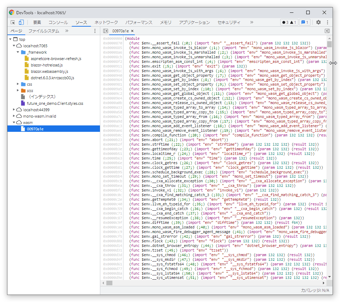Expand the scss folder

pos(18,90)
